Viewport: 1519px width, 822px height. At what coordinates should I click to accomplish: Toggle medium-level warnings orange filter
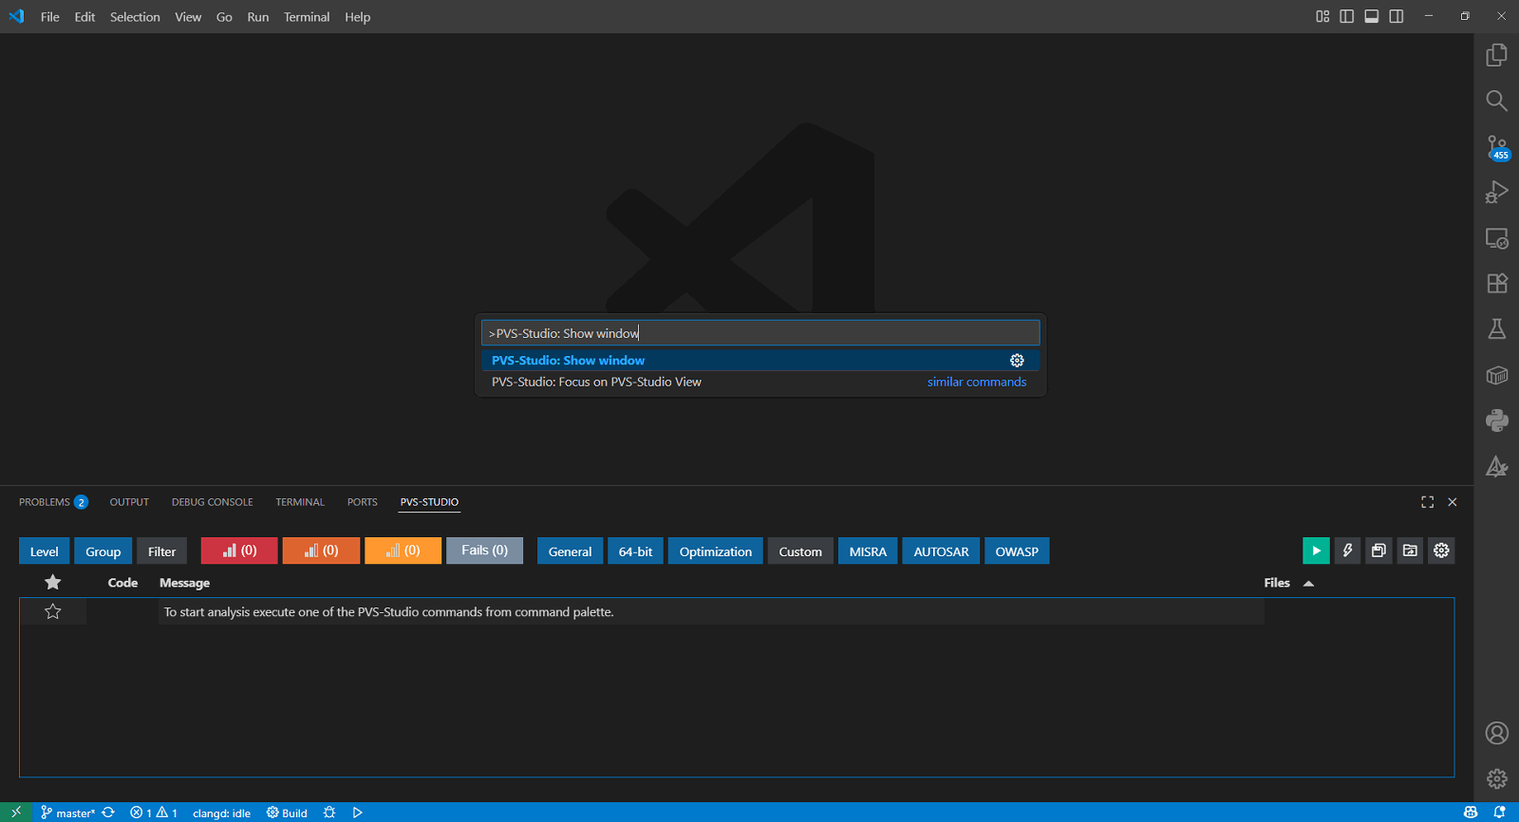coord(321,551)
